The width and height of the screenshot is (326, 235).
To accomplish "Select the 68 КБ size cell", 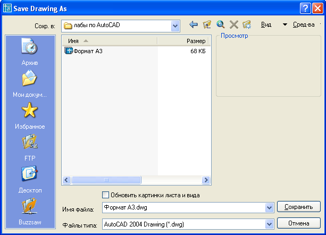I will [x=198, y=51].
